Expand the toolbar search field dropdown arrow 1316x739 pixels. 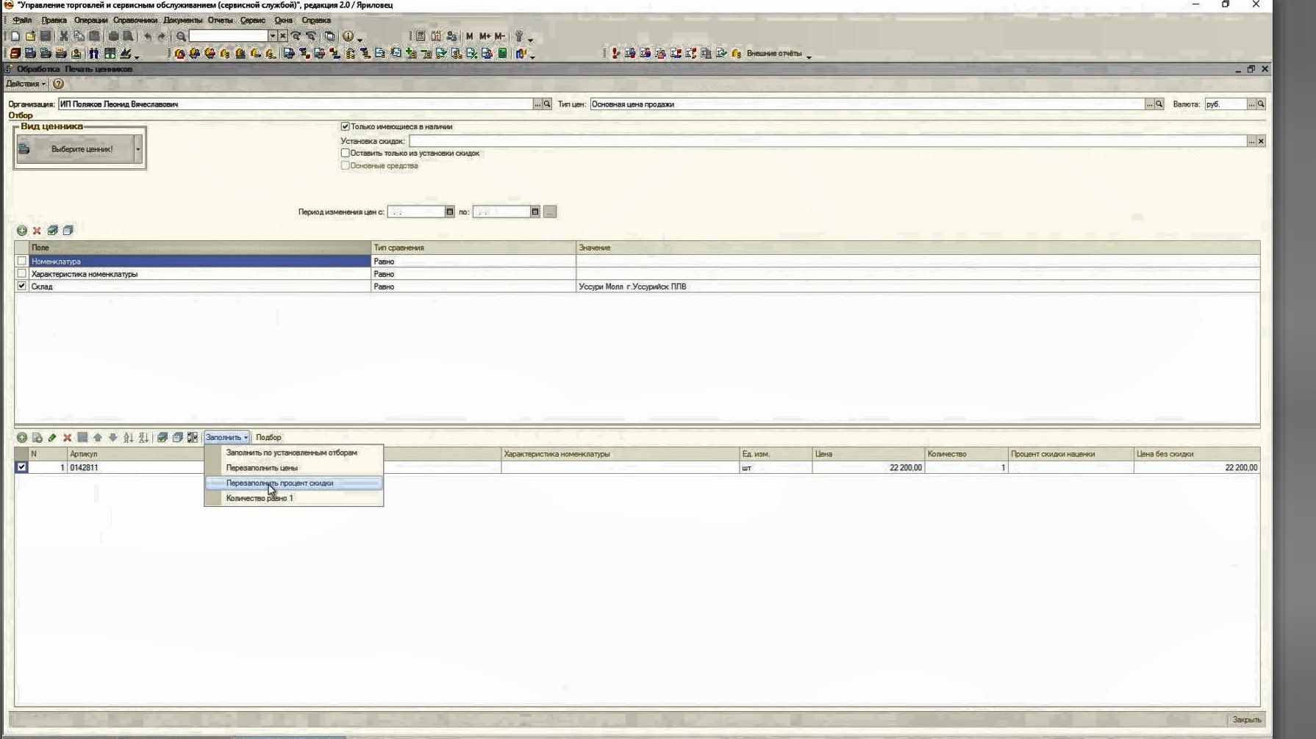[272, 36]
